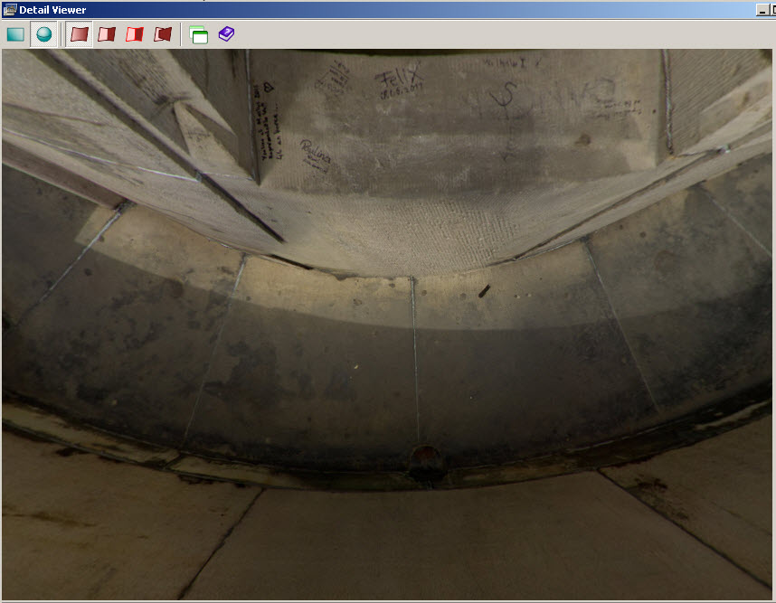Select the teal sphere view icon
Viewport: 776px width, 603px height.
(43, 34)
